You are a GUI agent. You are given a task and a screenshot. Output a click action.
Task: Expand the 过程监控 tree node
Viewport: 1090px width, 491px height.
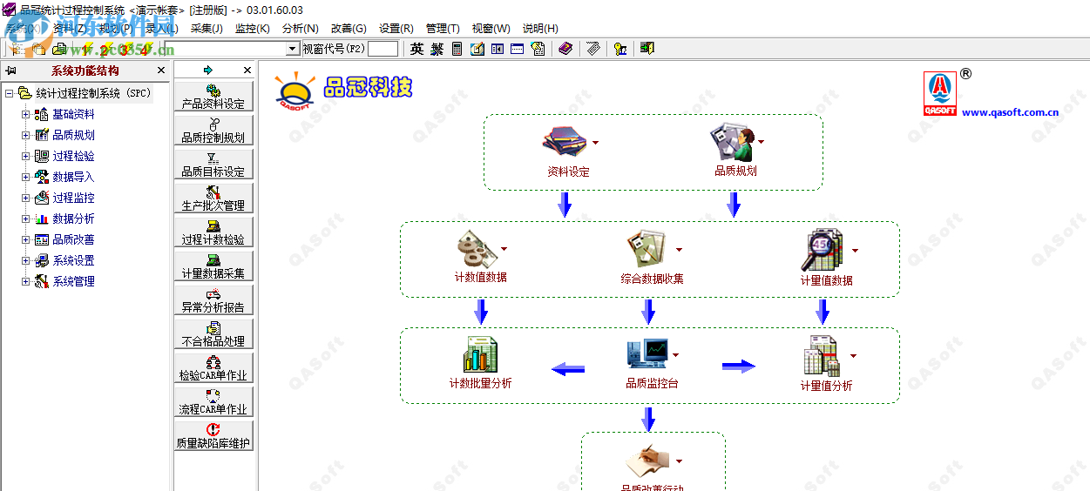coord(26,198)
